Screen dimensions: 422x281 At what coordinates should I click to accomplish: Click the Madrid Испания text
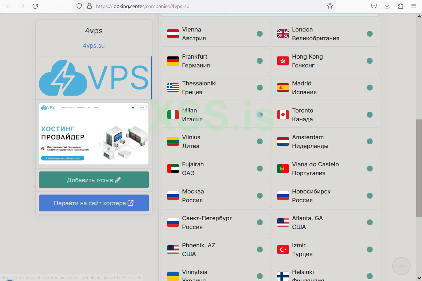pos(304,88)
